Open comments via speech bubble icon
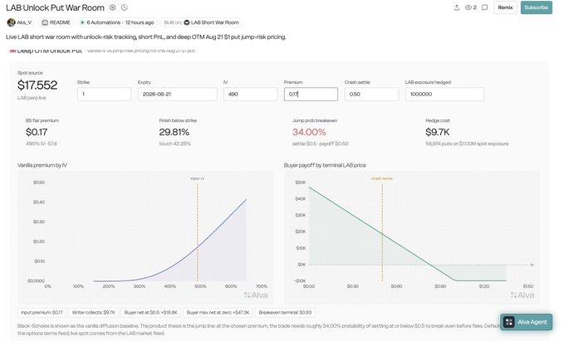This screenshot has width=564, height=341. pos(485,7)
